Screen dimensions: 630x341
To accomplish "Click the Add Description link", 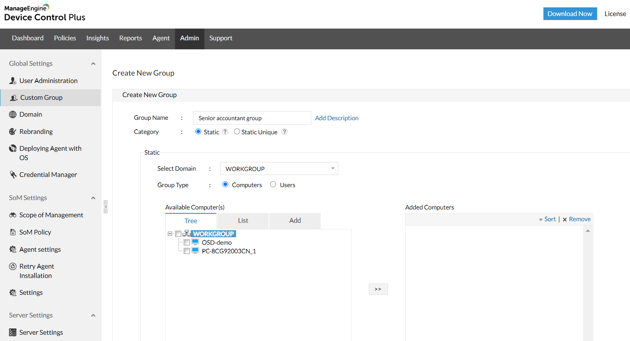I will coord(336,118).
